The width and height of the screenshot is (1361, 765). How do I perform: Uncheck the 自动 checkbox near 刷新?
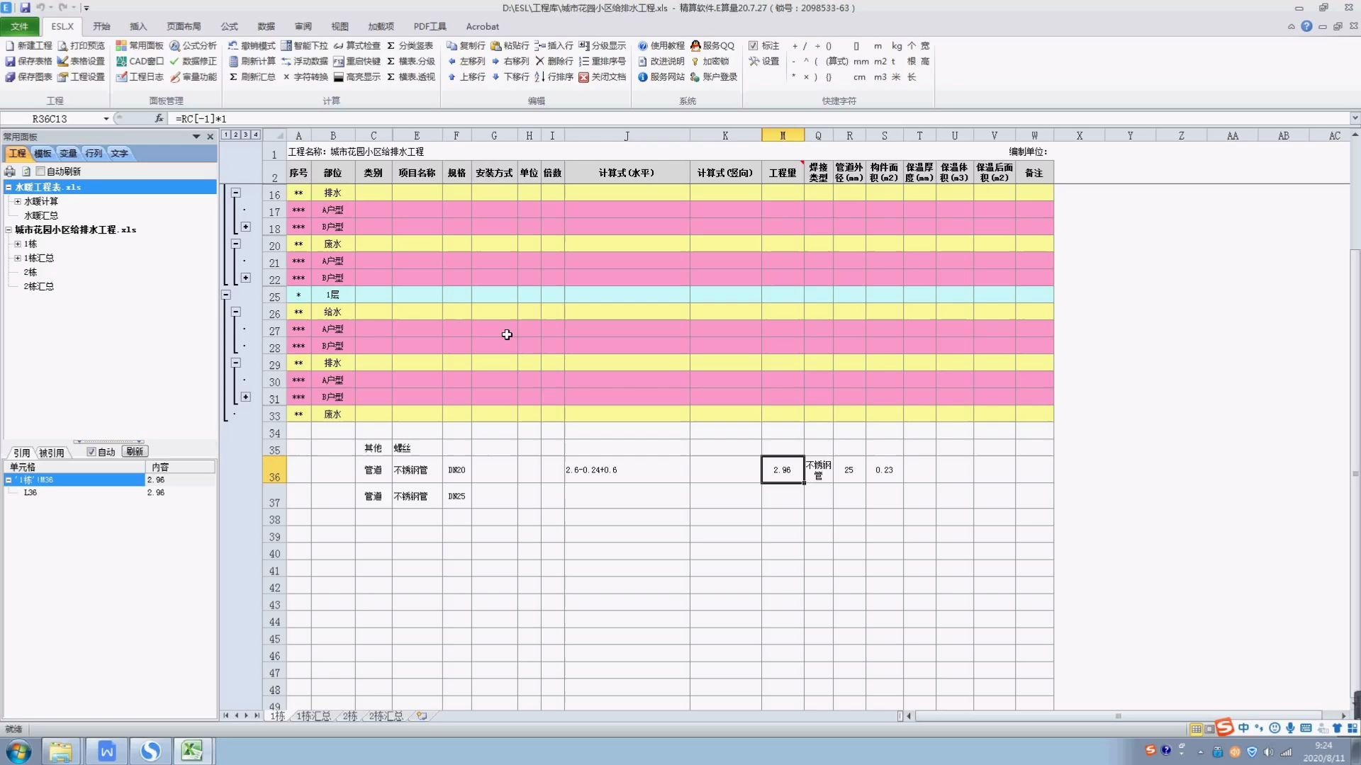[91, 452]
